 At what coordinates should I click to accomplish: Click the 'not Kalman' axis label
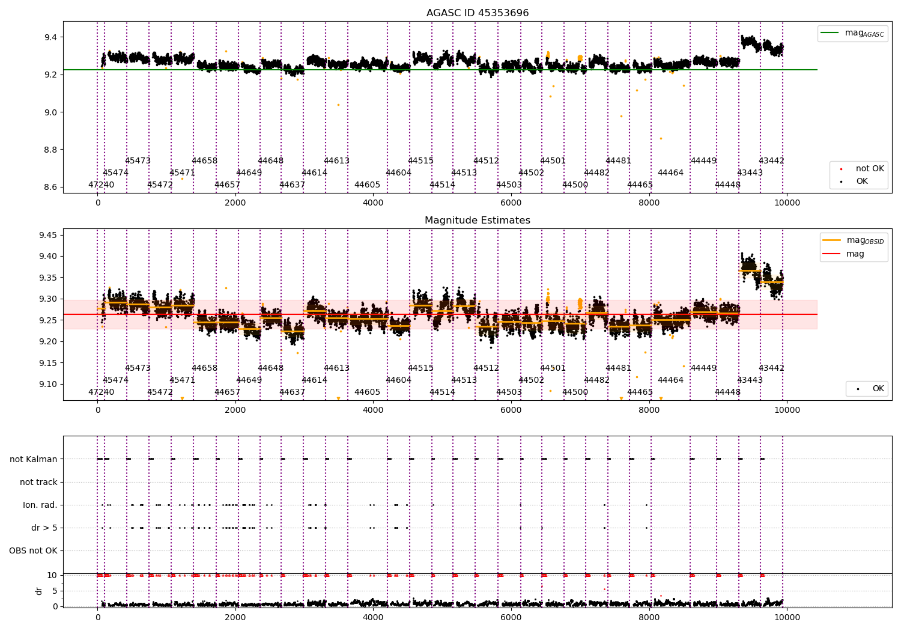pyautogui.click(x=34, y=459)
